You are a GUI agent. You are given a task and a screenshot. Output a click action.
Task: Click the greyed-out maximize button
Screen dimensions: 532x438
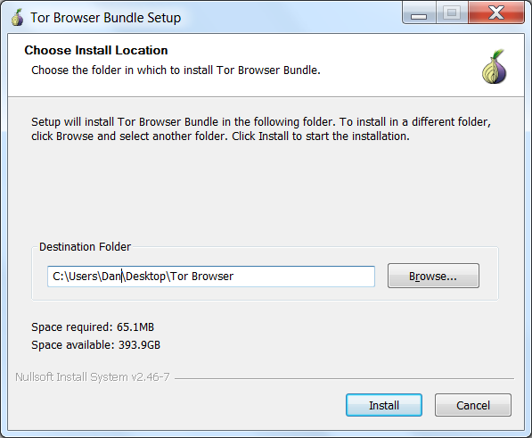(452, 12)
